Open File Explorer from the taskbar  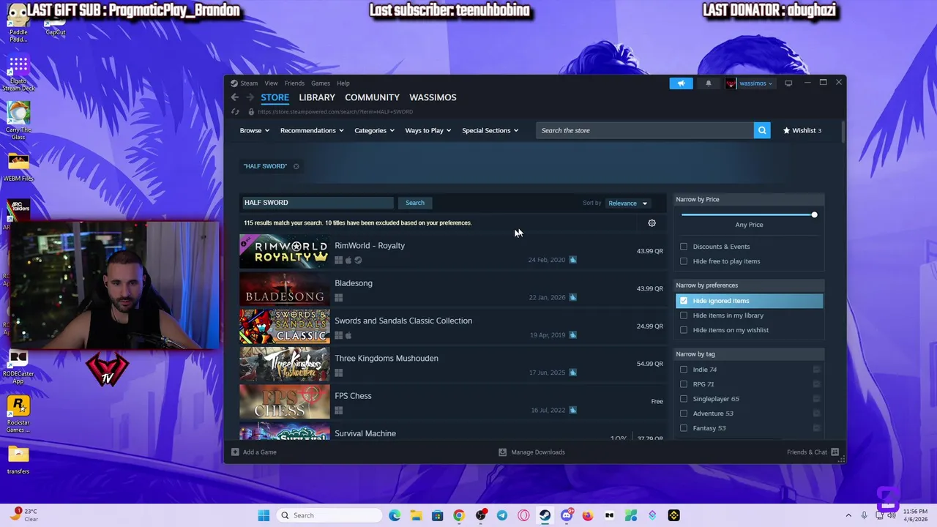coord(416,515)
